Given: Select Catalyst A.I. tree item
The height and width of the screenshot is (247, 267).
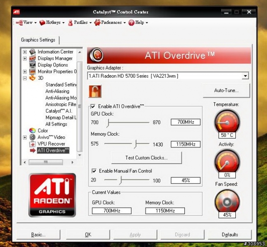Looking at the screenshot, I should 59,111.
